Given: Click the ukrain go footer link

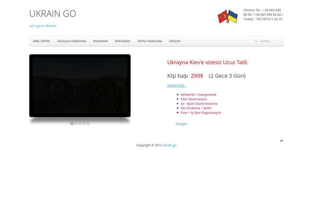Looking at the screenshot, I should coord(170,145).
